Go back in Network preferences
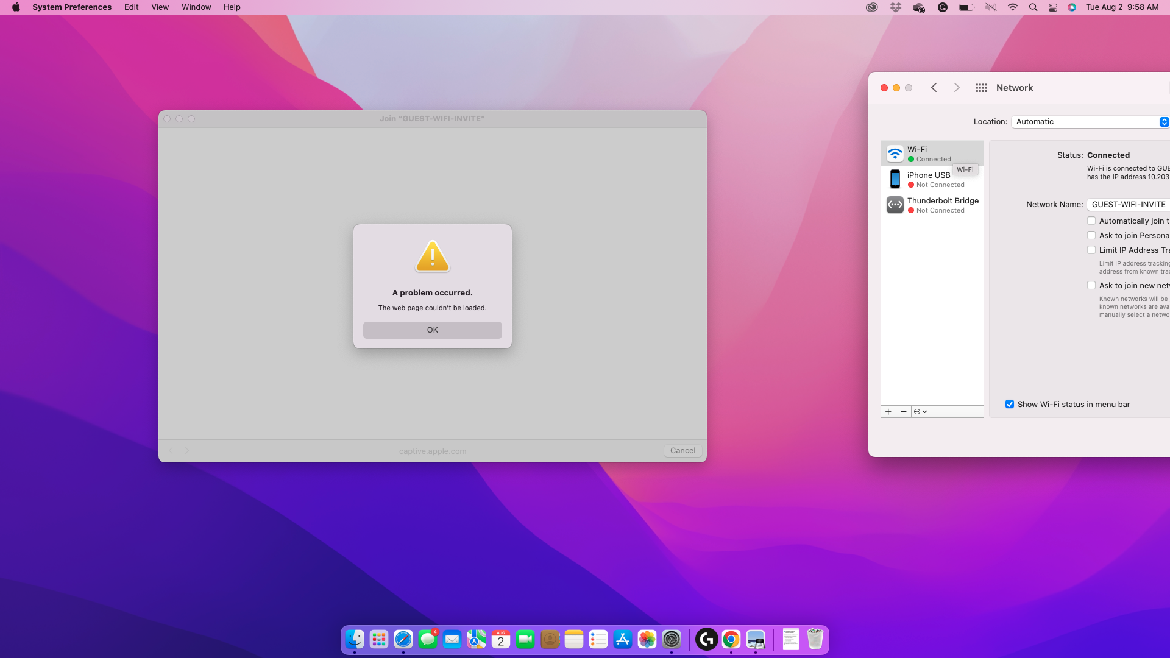Screen dimensions: 1170x658 click(x=934, y=88)
